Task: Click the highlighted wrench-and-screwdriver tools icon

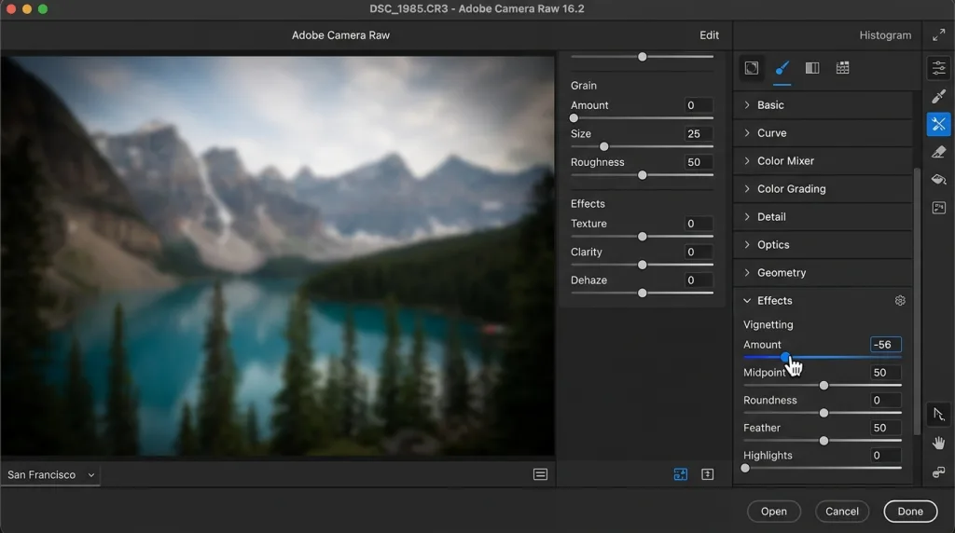Action: (x=938, y=124)
